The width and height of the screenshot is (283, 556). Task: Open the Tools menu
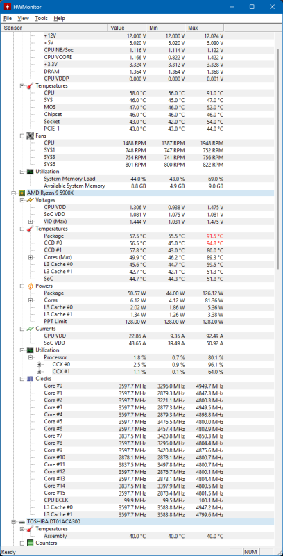41,19
